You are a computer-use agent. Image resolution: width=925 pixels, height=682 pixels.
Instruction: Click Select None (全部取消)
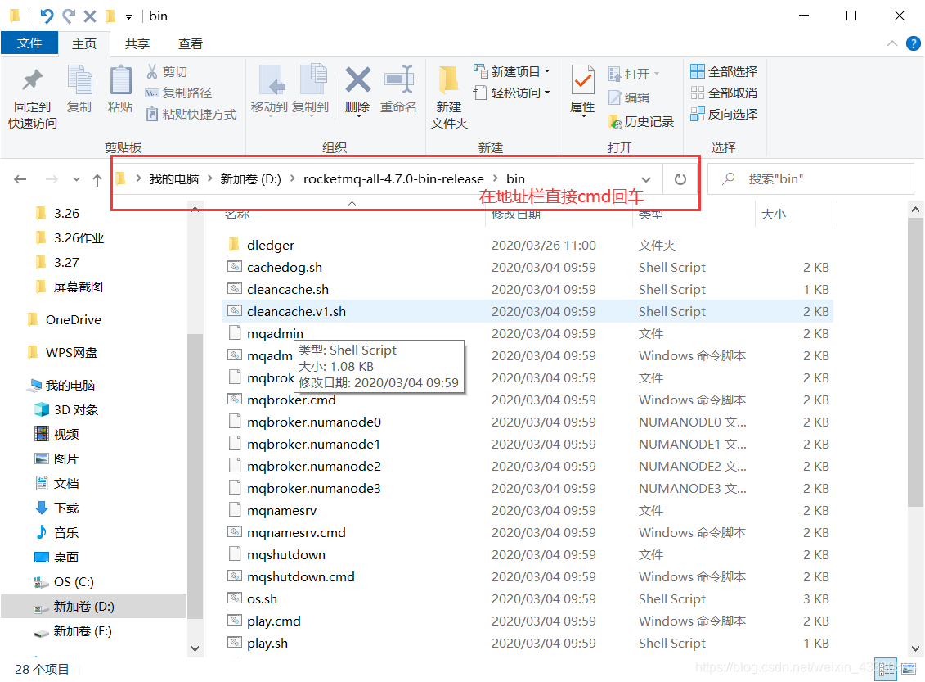(724, 93)
